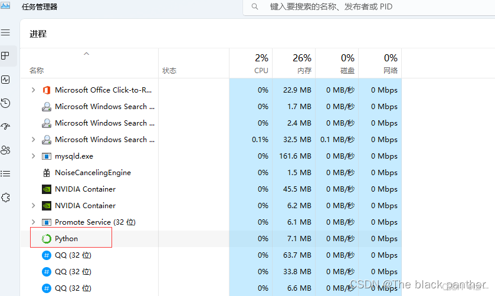Open the hamburger navigation menu
Image resolution: width=495 pixels, height=296 pixels.
pyautogui.click(x=5, y=32)
